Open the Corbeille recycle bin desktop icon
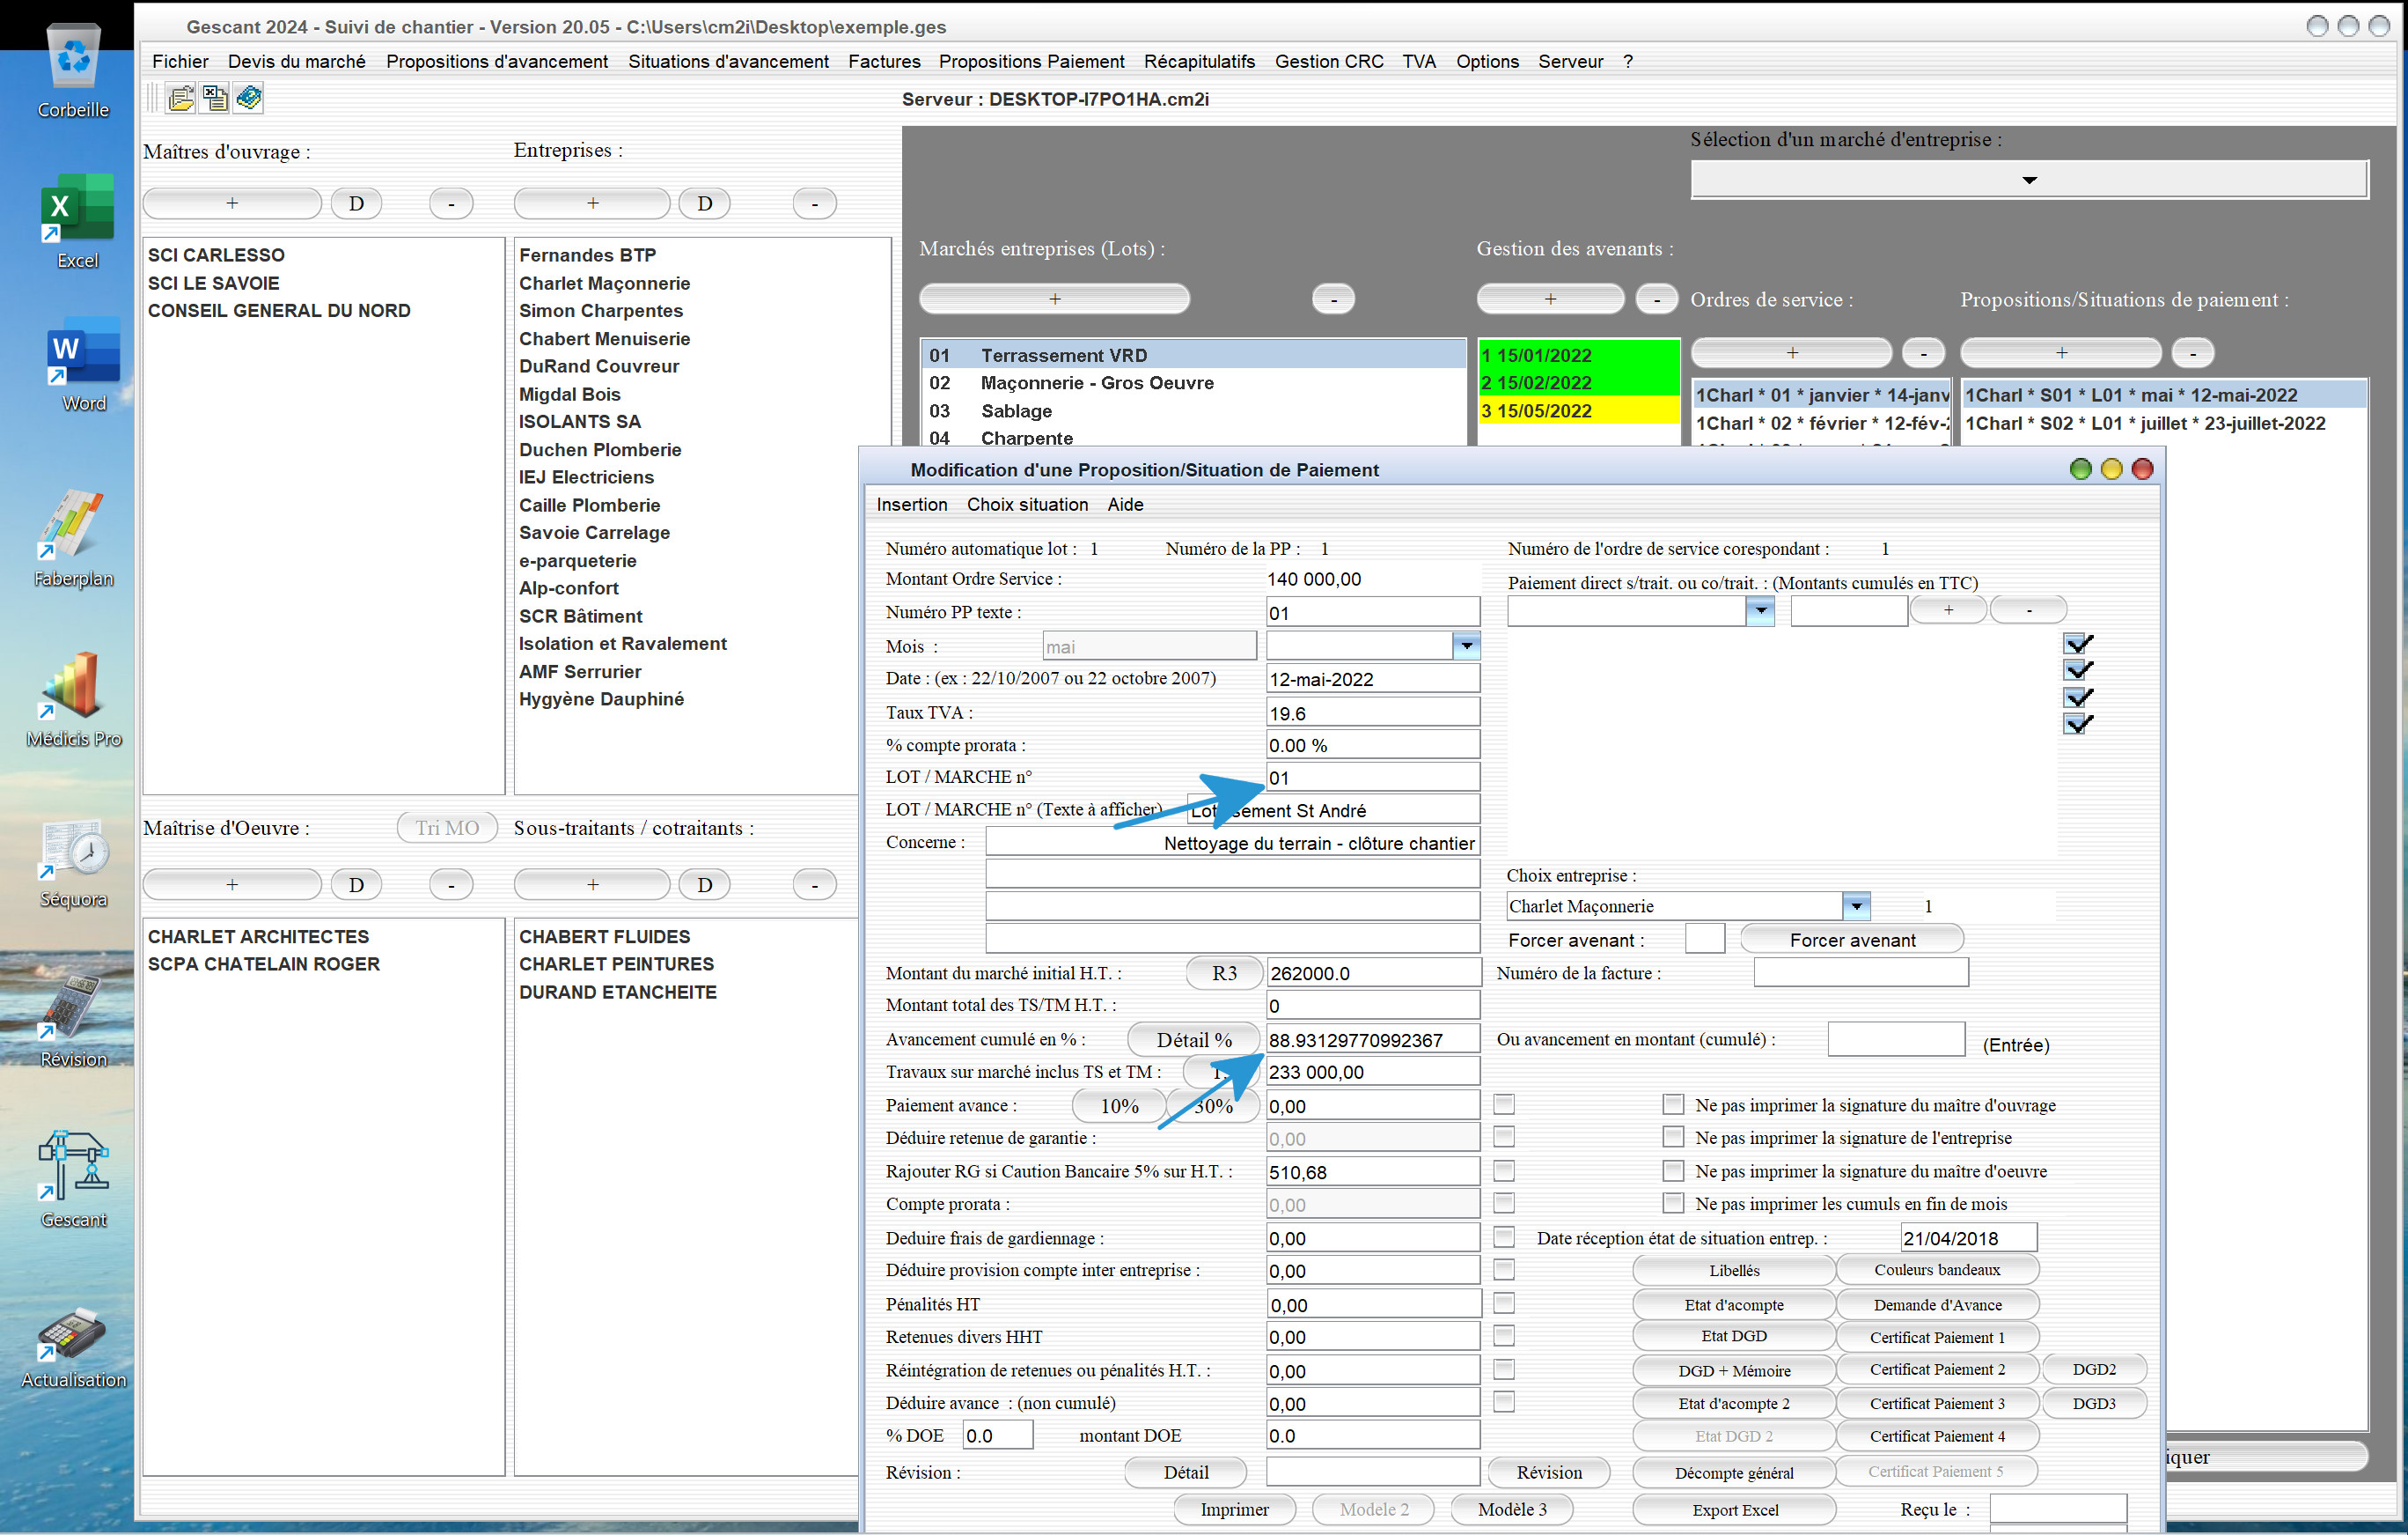 [74, 71]
